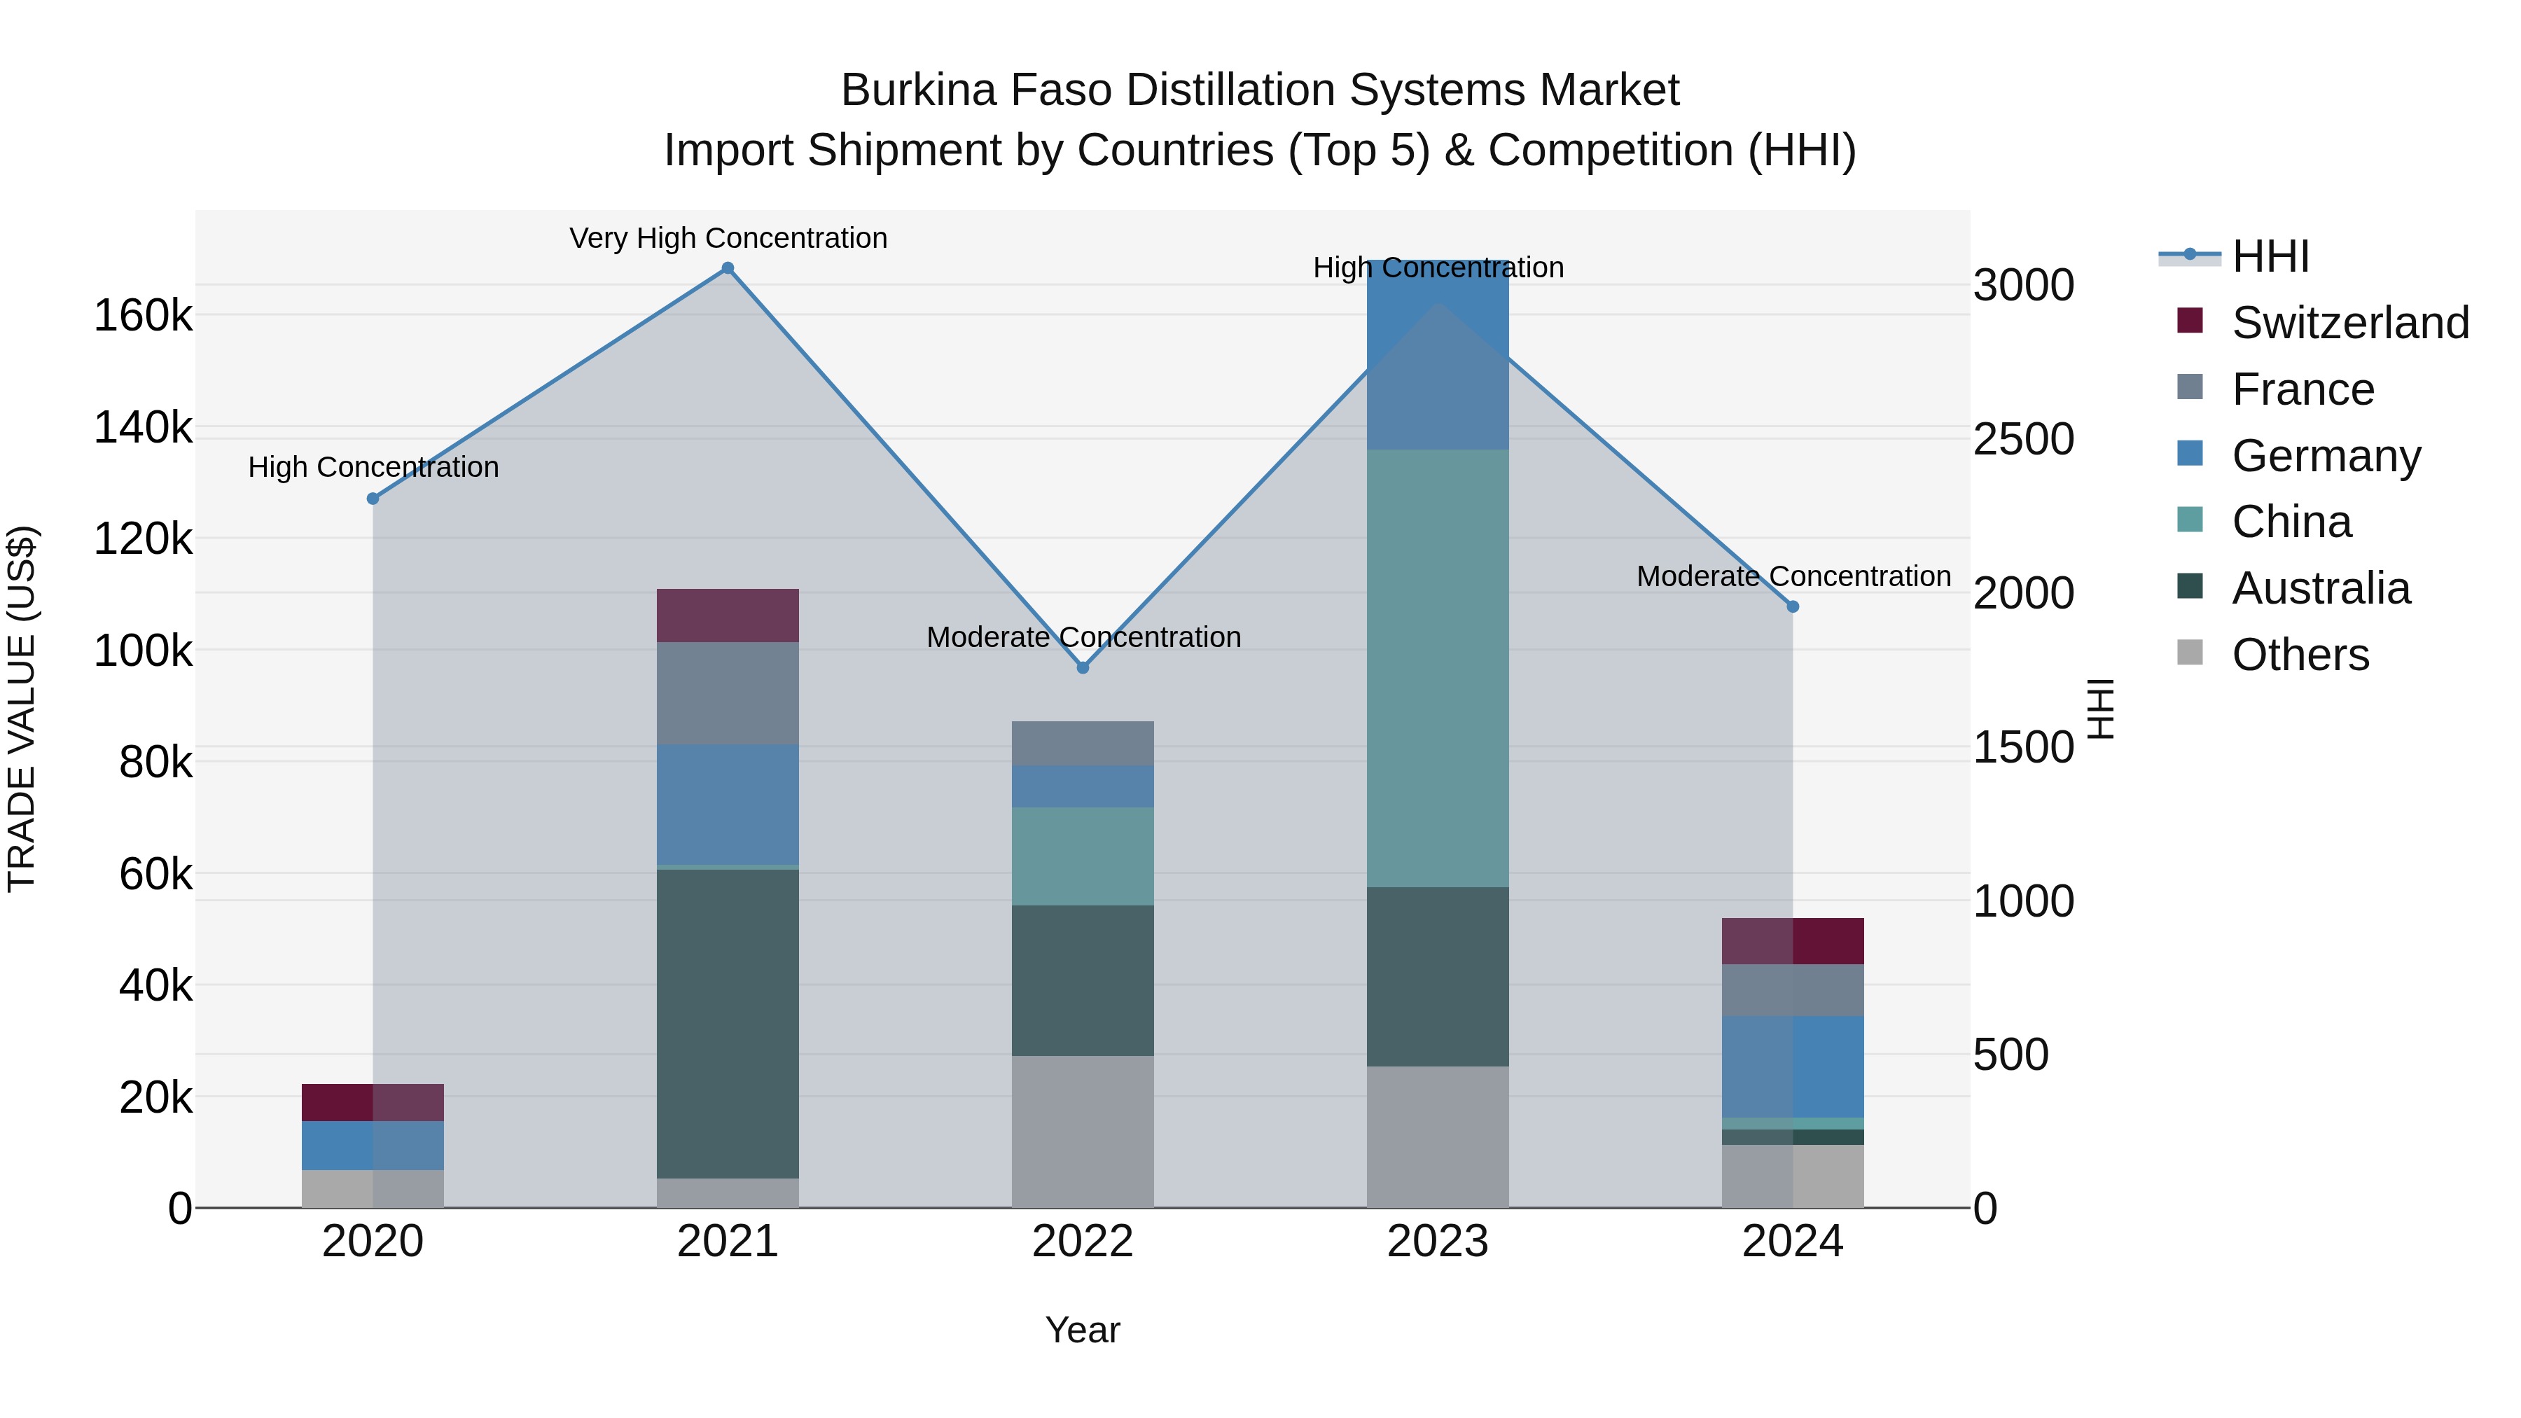Click the Germany segment of the 2024 bar
The width and height of the screenshot is (2521, 1418).
(x=1793, y=1066)
